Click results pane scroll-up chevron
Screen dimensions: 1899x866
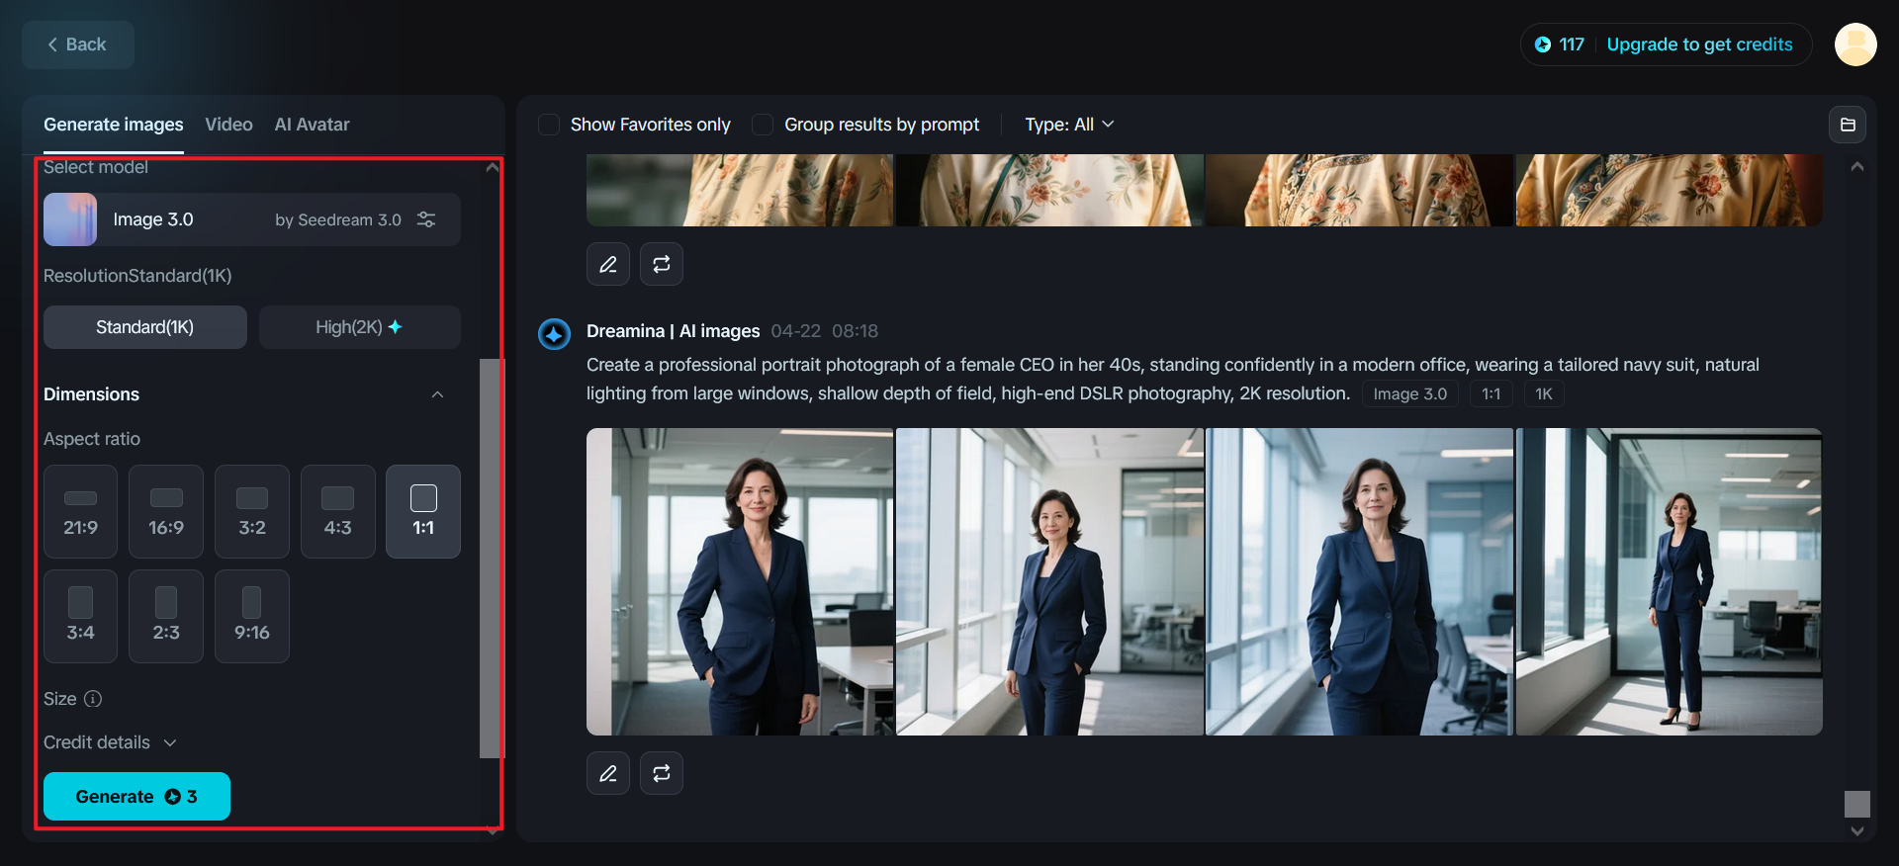pyautogui.click(x=1857, y=166)
